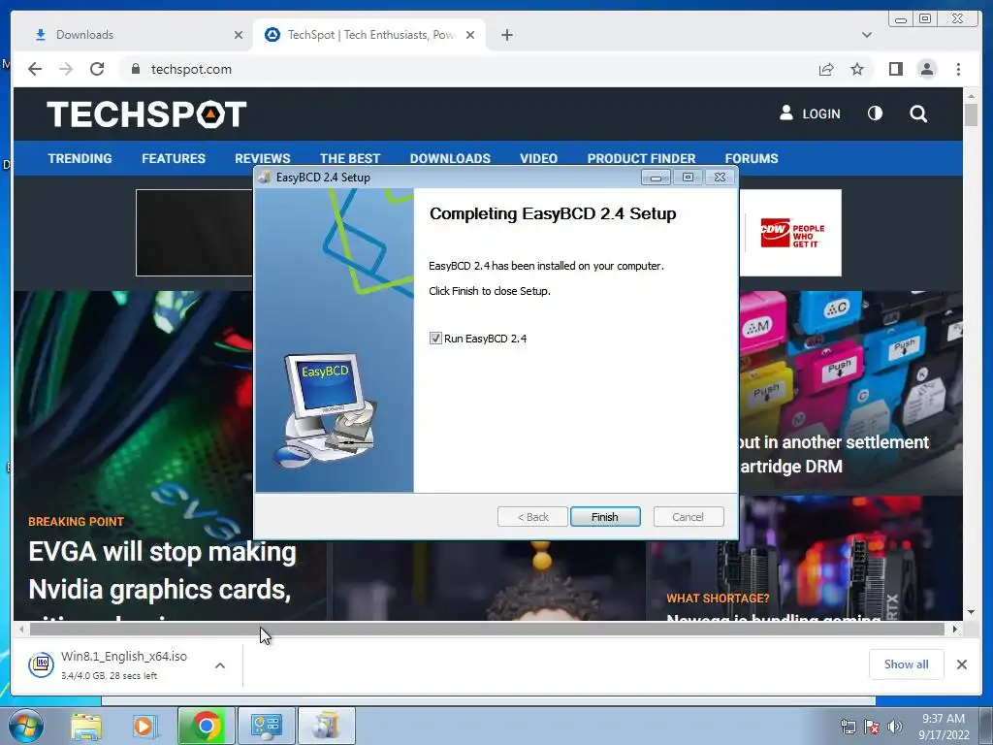Click the Finish button in EasyBCD Setup
Viewport: 993px width, 745px height.
tap(605, 517)
